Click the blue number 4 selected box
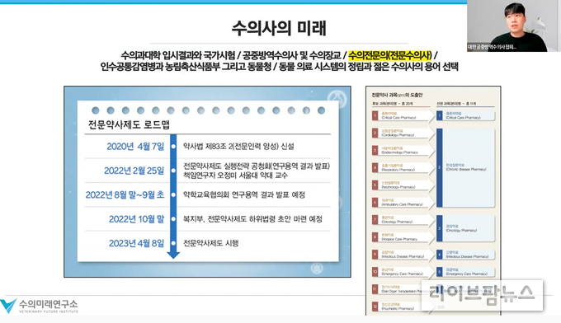This screenshot has height=323, width=561. click(x=440, y=255)
